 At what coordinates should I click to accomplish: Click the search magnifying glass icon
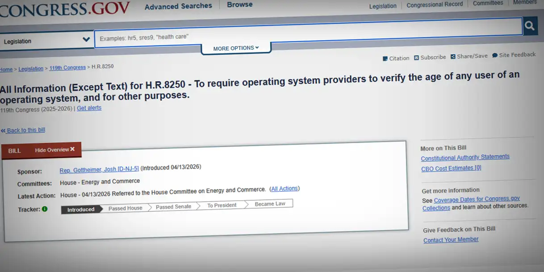coord(531,26)
